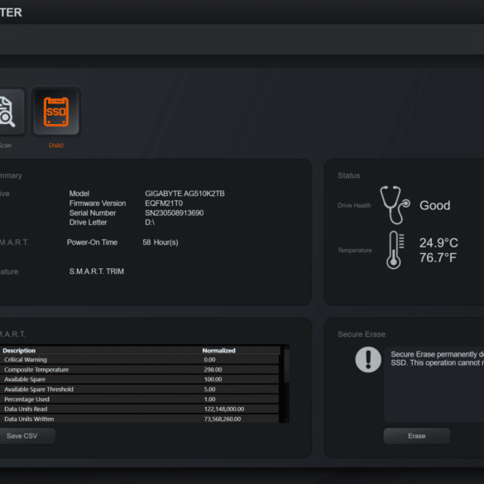The height and width of the screenshot is (484, 484).
Task: Click the Description column header
Action: (x=19, y=350)
